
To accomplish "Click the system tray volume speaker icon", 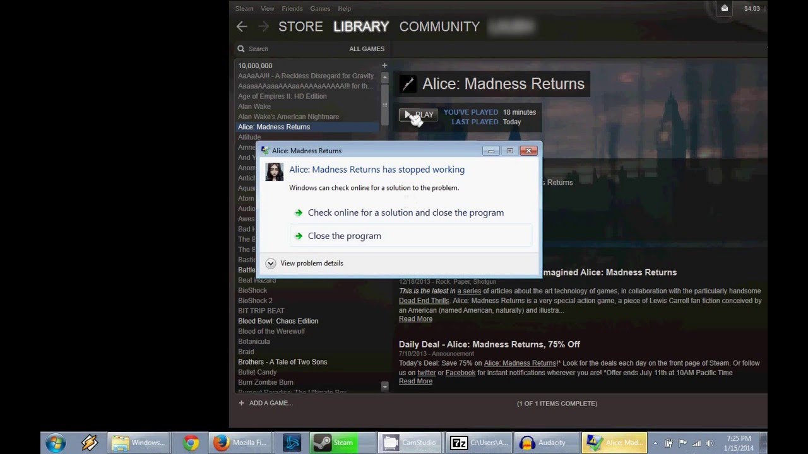I will [710, 443].
